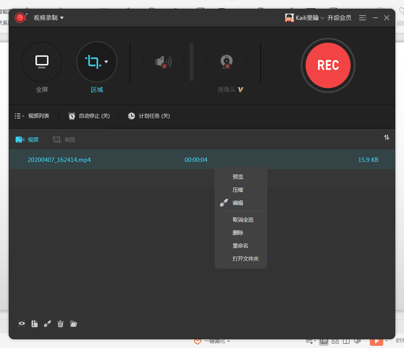Open the 视频录制 mode dropdown

tap(48, 18)
